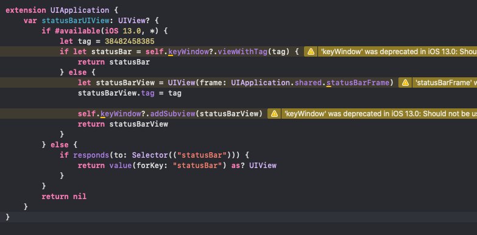Open keyWindow warning banner beside addSubview
The image size is (477, 235).
(x=380, y=114)
